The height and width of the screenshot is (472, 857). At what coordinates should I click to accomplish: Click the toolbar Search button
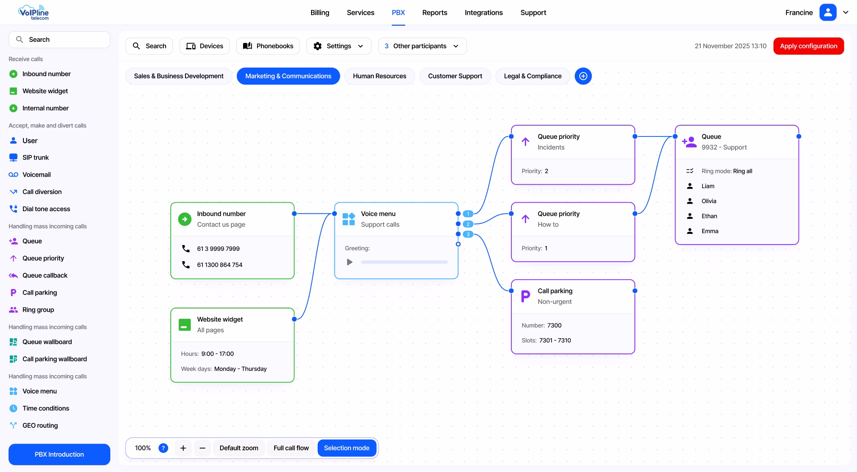coord(149,46)
